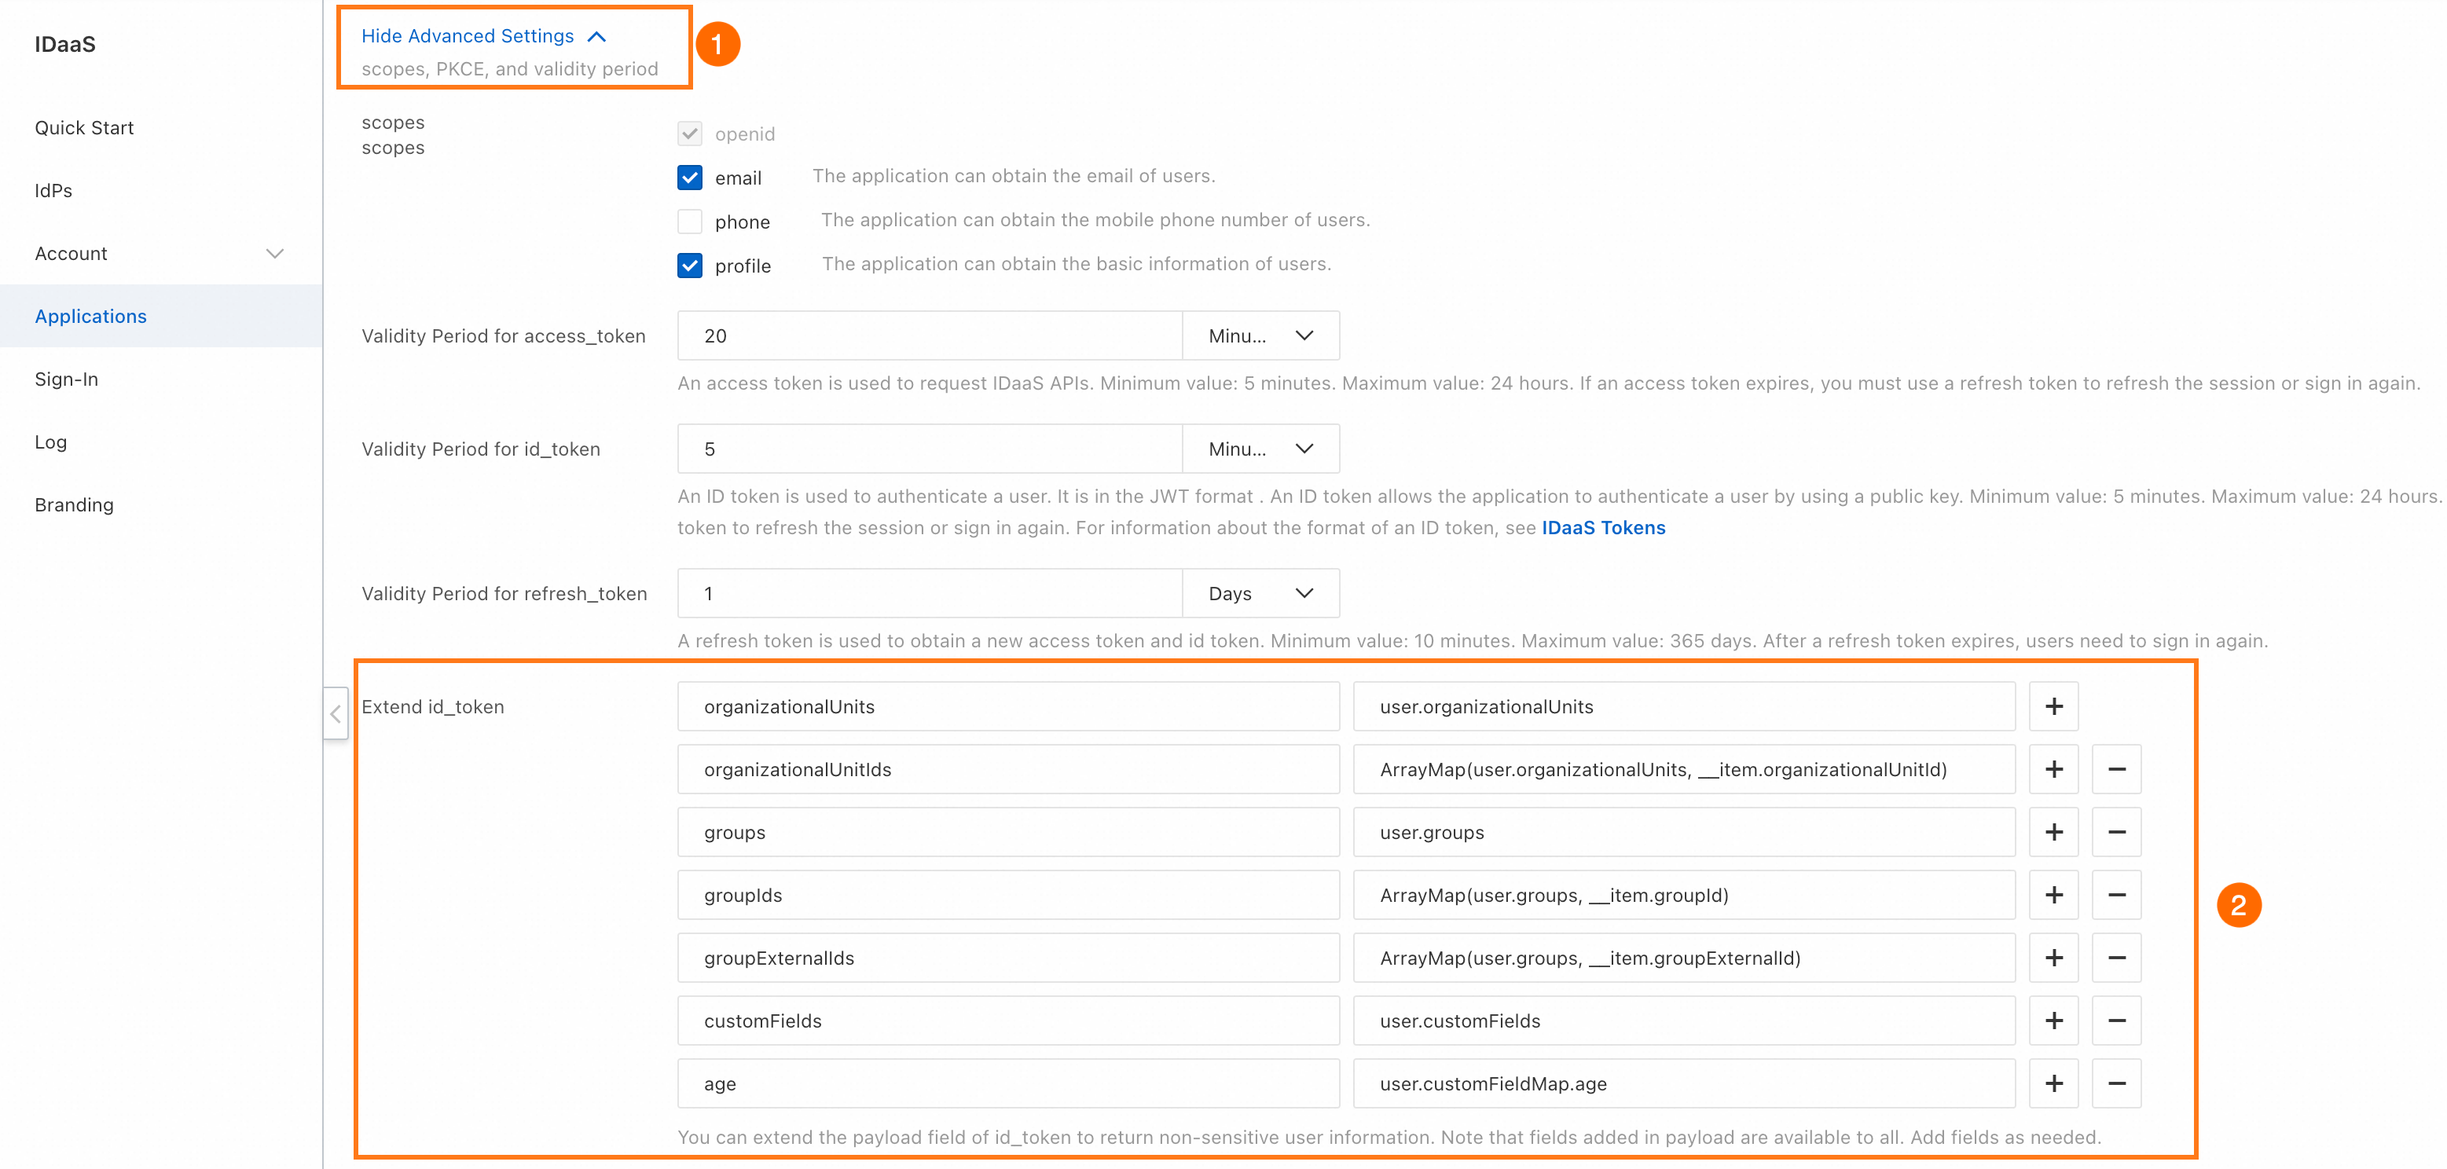The image size is (2447, 1169).
Task: Click plus icon beside the user.groups row
Action: click(x=2053, y=832)
